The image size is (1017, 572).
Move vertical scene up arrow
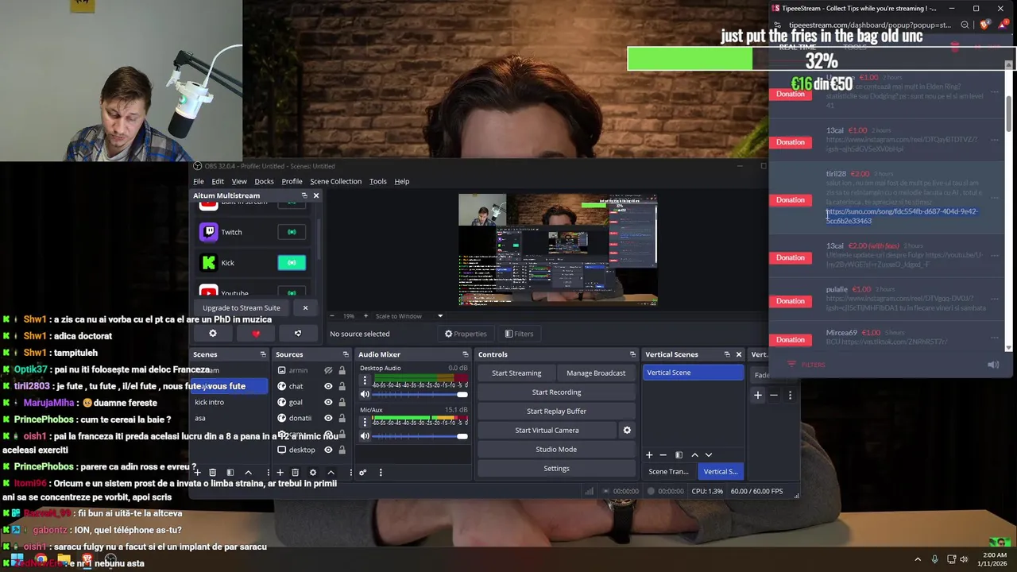694,455
